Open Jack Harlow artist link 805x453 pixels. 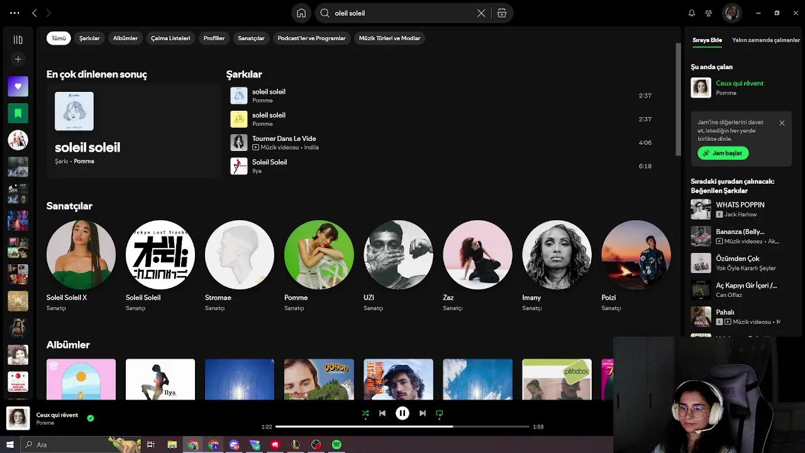(x=740, y=215)
